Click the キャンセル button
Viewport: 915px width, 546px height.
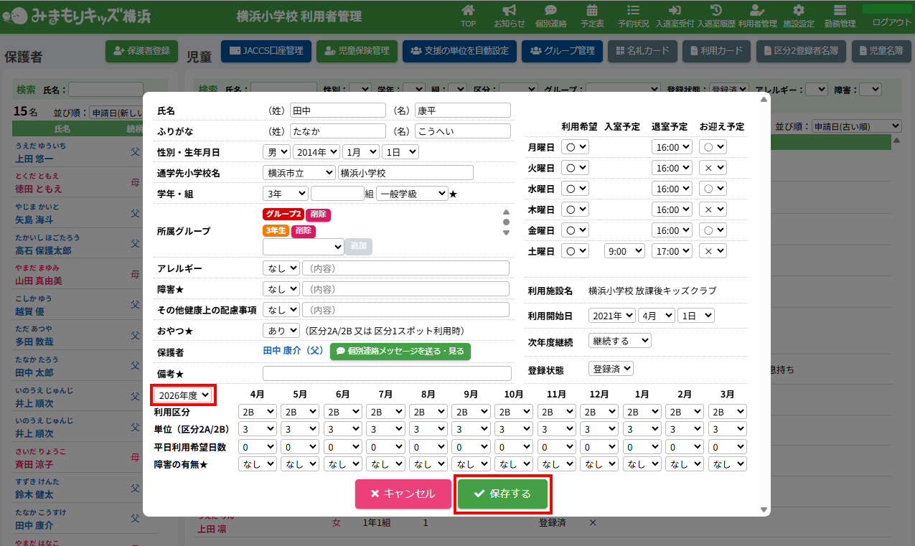[403, 494]
